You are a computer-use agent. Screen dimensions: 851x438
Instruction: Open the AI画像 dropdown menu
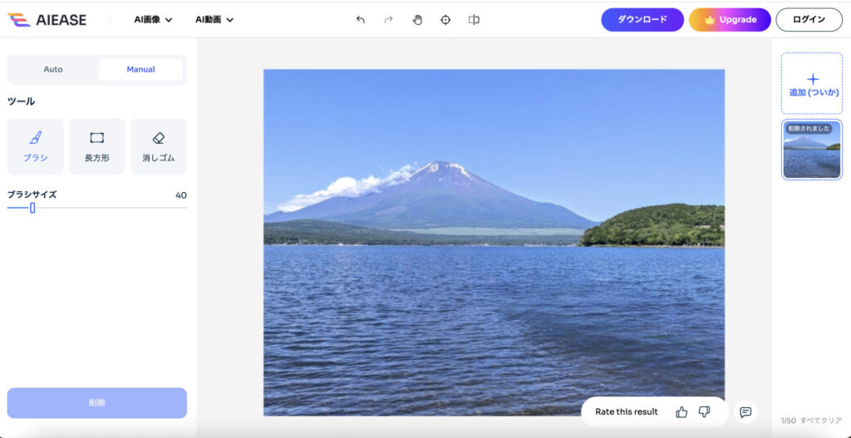[153, 20]
